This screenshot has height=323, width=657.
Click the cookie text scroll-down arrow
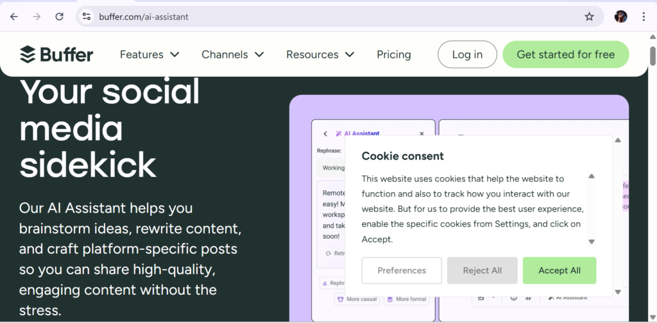592,242
